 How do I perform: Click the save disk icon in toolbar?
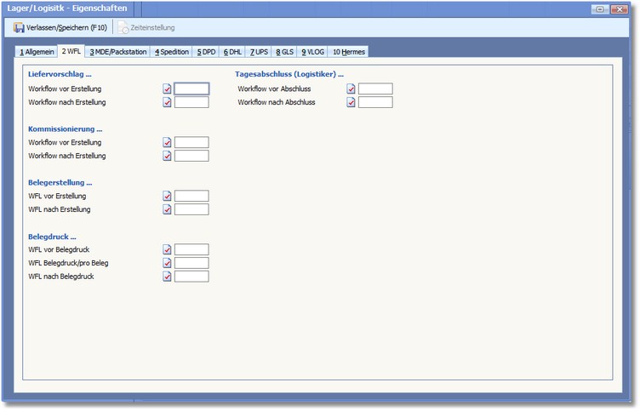(19, 28)
